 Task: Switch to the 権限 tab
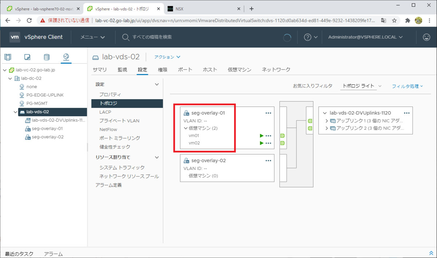[163, 70]
